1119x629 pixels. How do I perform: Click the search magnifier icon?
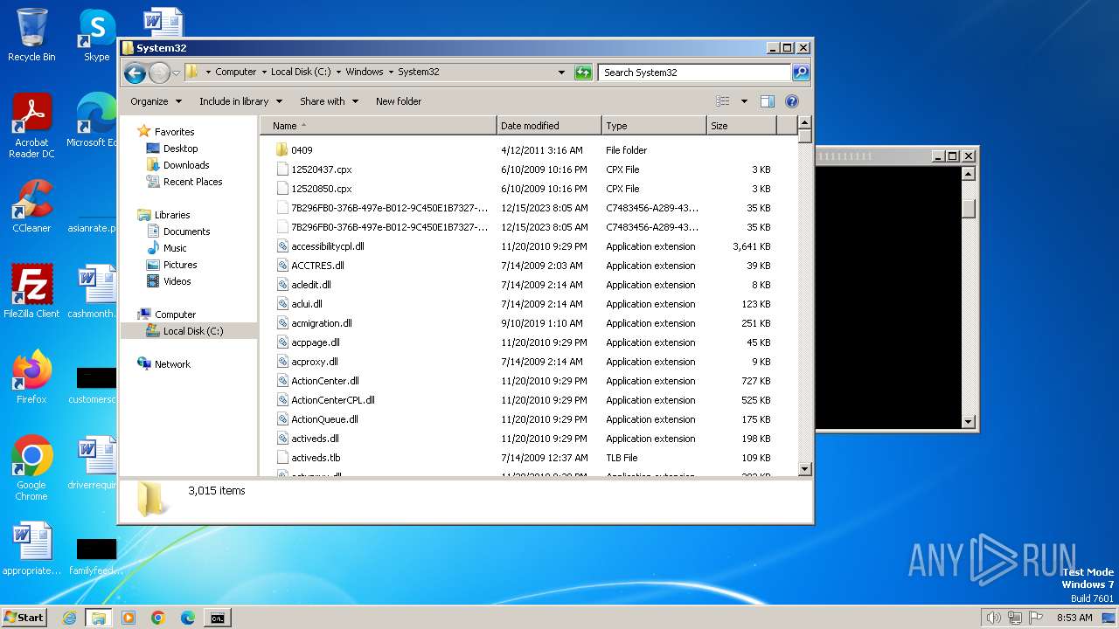[x=800, y=73]
